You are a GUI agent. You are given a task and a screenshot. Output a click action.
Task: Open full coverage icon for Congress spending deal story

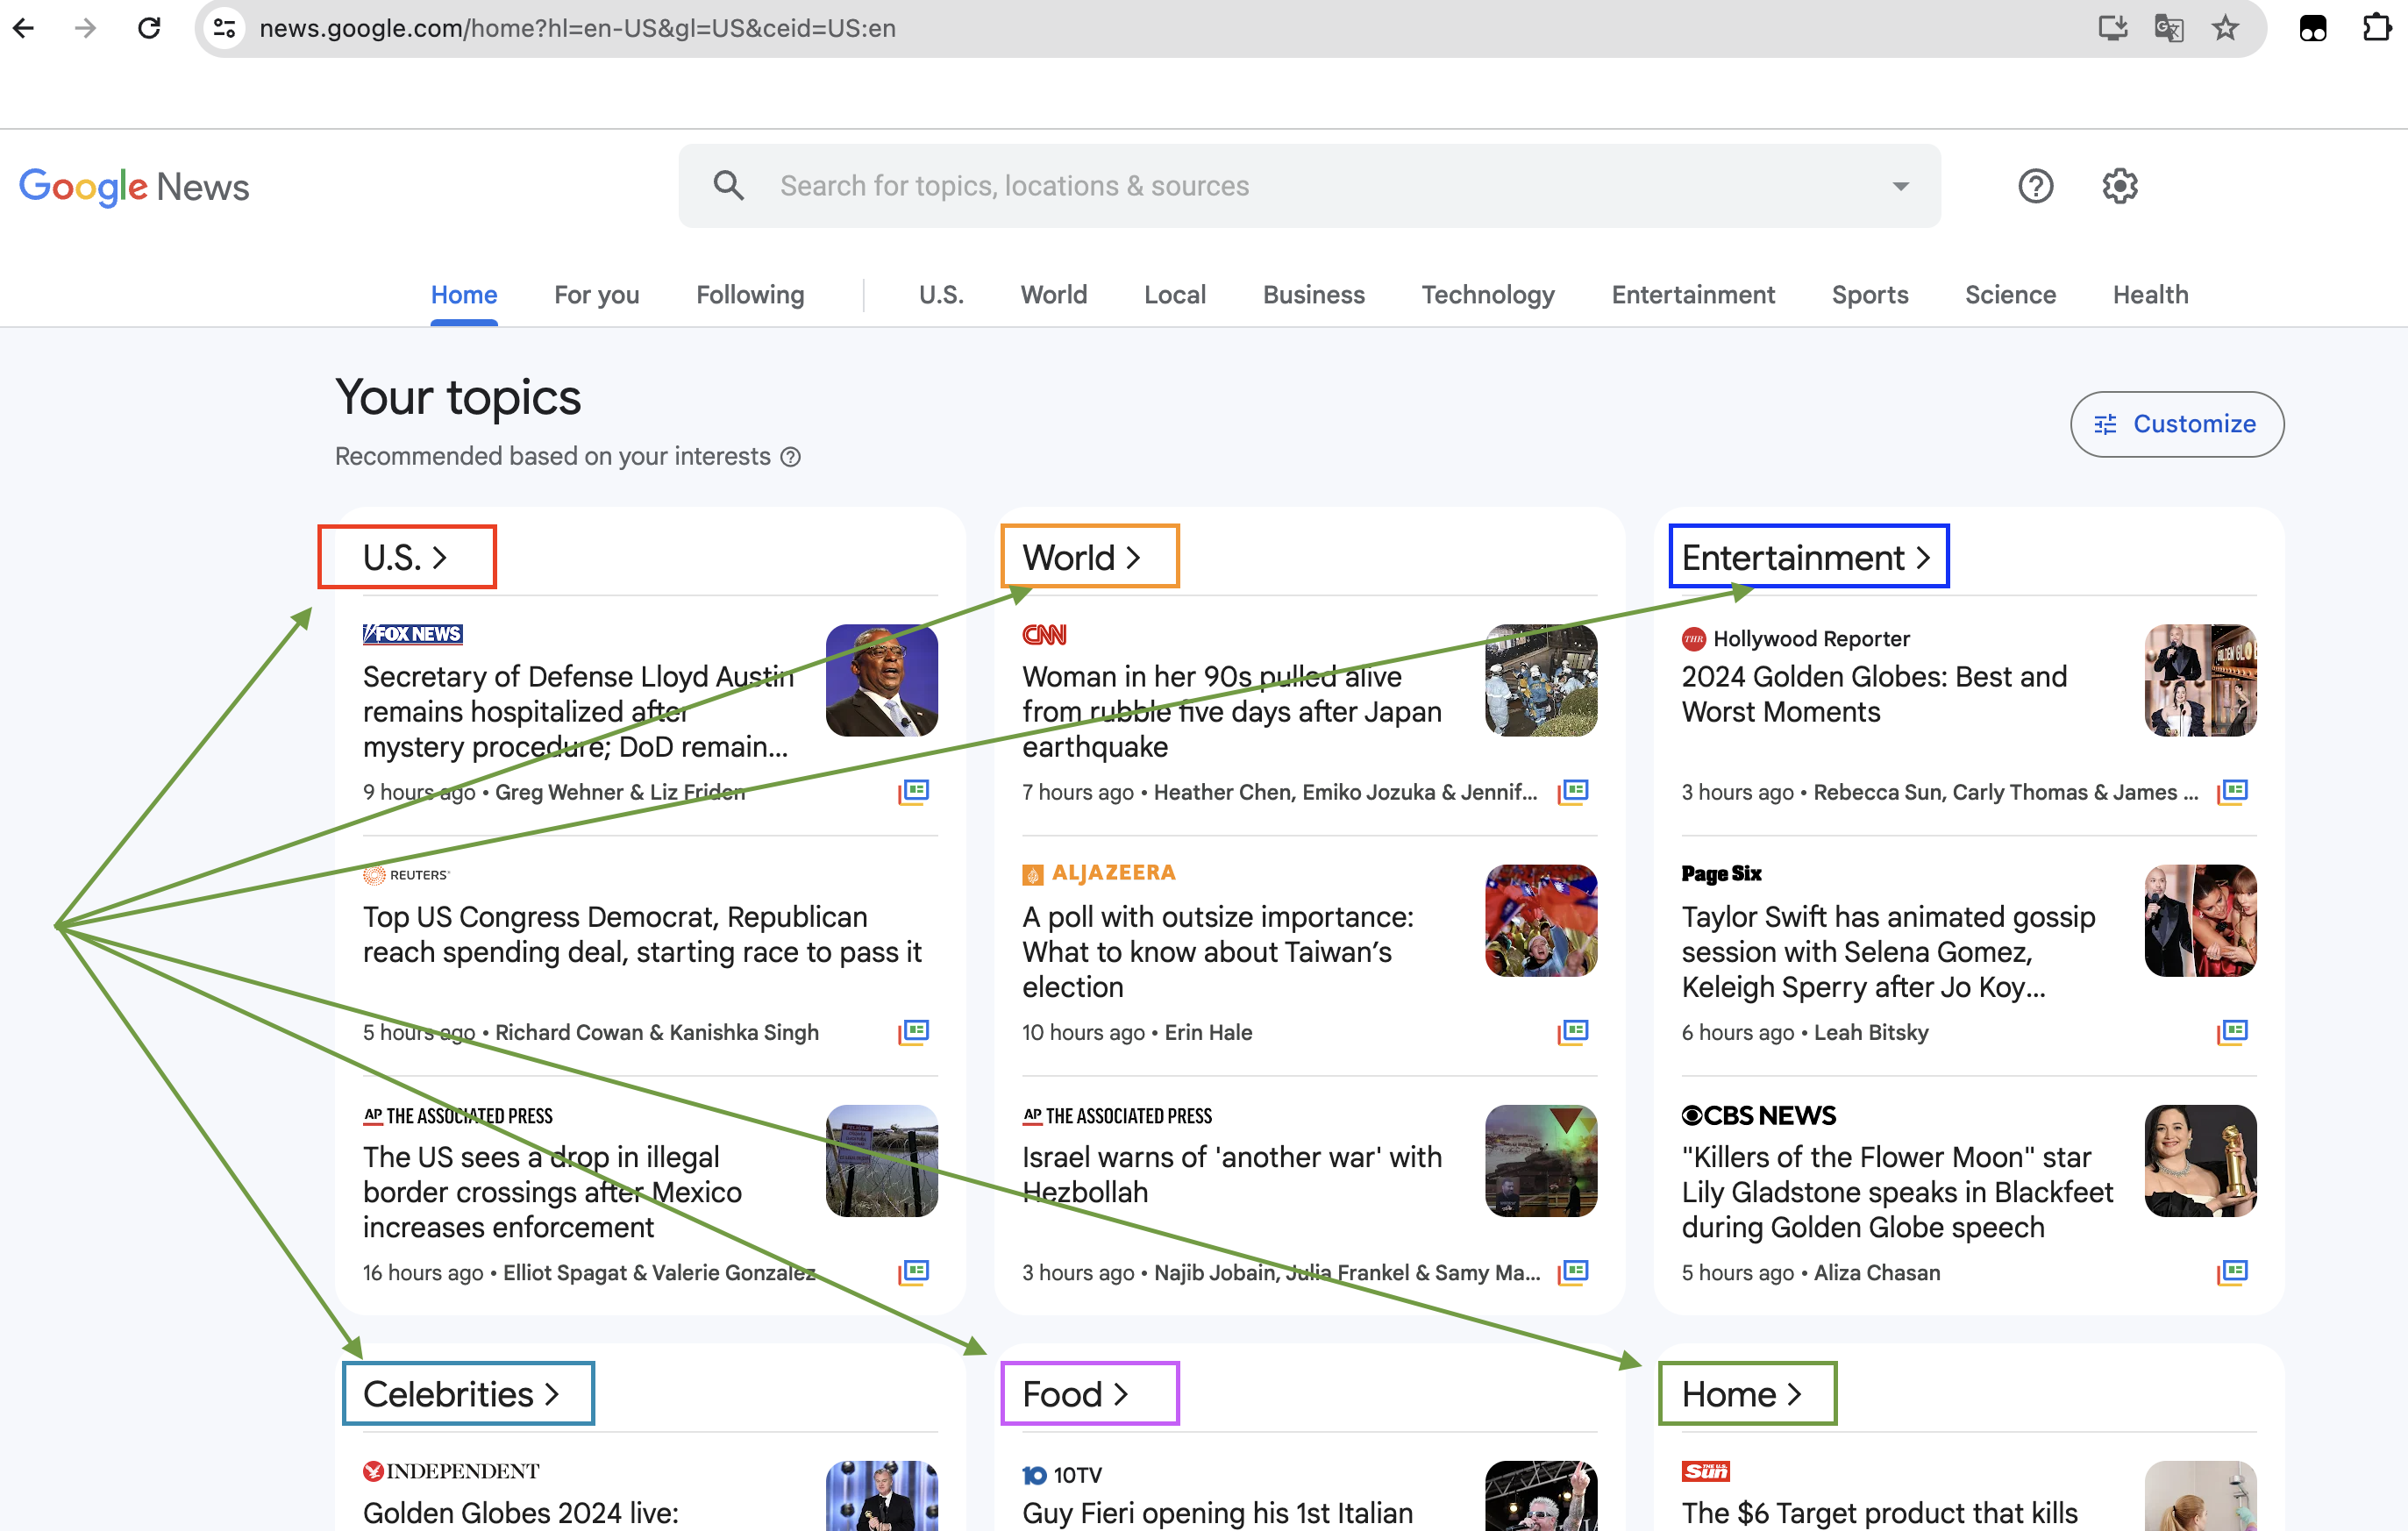coord(913,1032)
